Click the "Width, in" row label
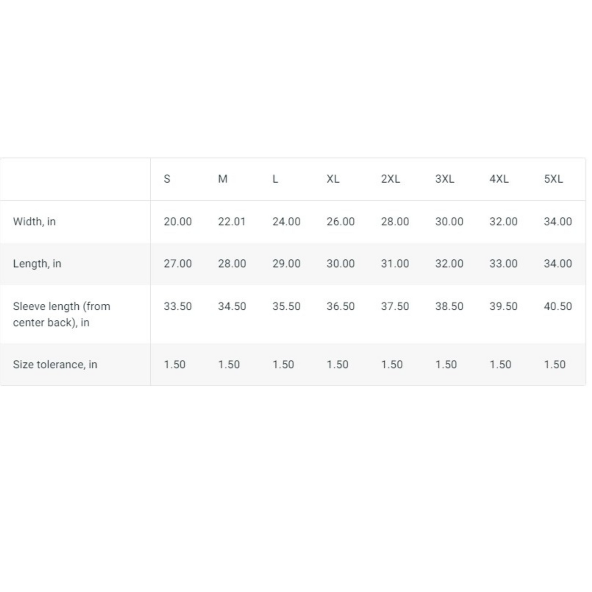Screen dimensions: 592x592 (34, 222)
